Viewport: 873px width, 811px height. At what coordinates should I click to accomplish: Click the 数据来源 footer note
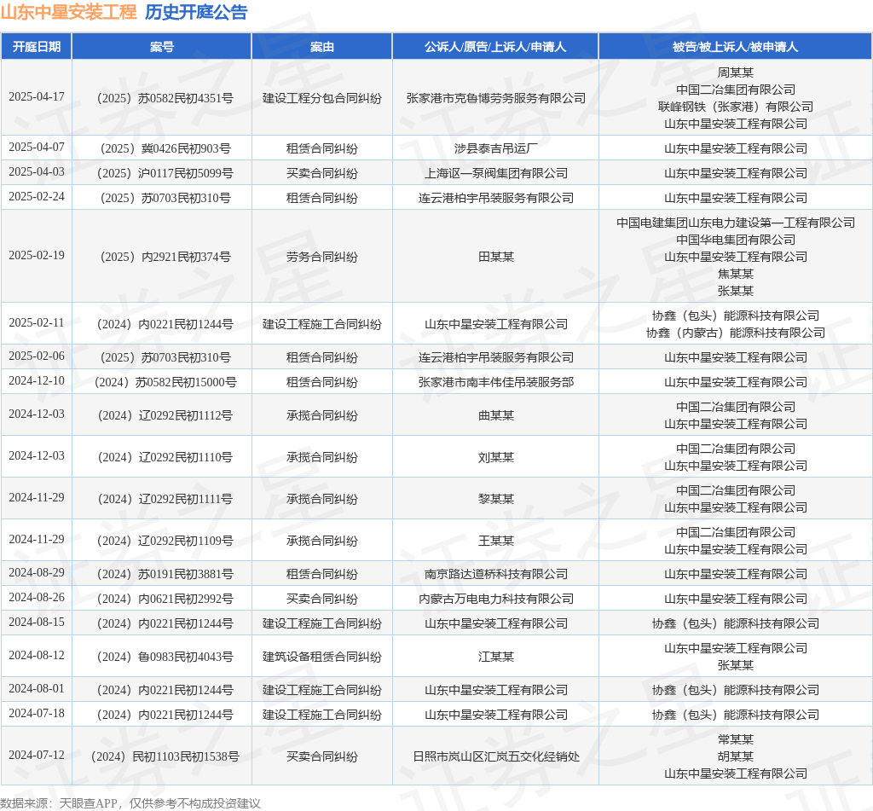pyautogui.click(x=130, y=803)
